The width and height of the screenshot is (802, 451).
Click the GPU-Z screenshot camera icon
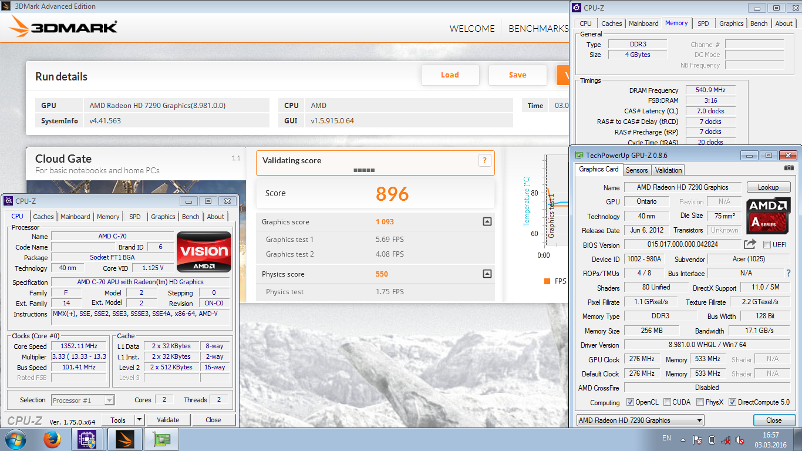click(789, 168)
